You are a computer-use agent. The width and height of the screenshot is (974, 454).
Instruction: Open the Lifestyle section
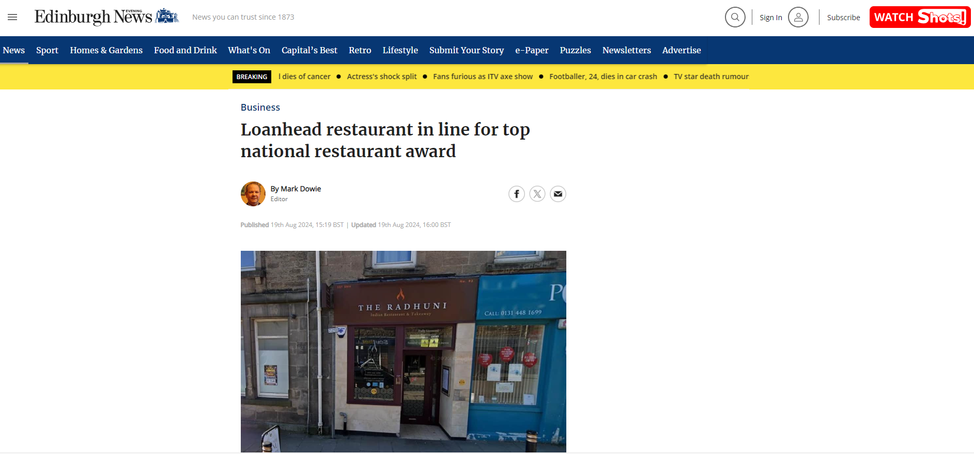(400, 50)
